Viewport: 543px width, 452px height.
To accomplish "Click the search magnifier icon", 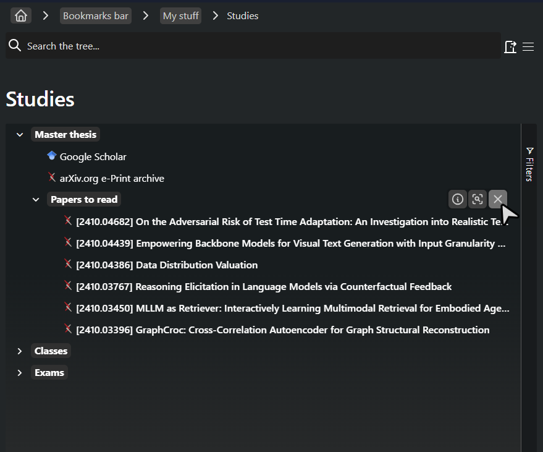I will tap(15, 45).
